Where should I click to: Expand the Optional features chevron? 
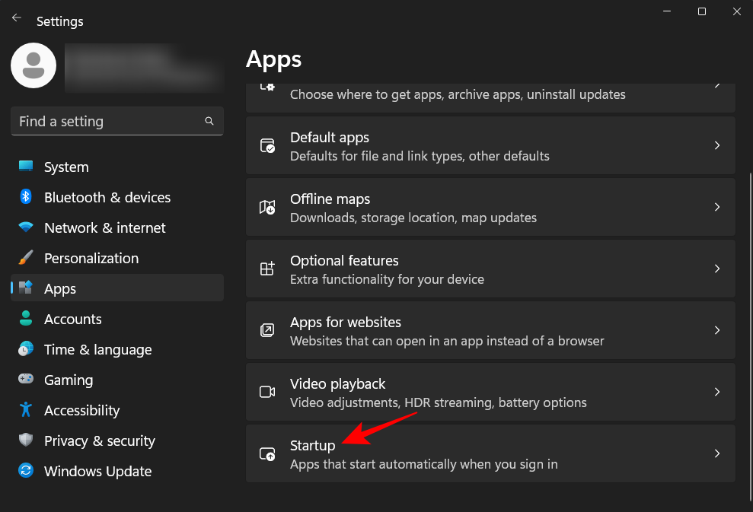716,269
